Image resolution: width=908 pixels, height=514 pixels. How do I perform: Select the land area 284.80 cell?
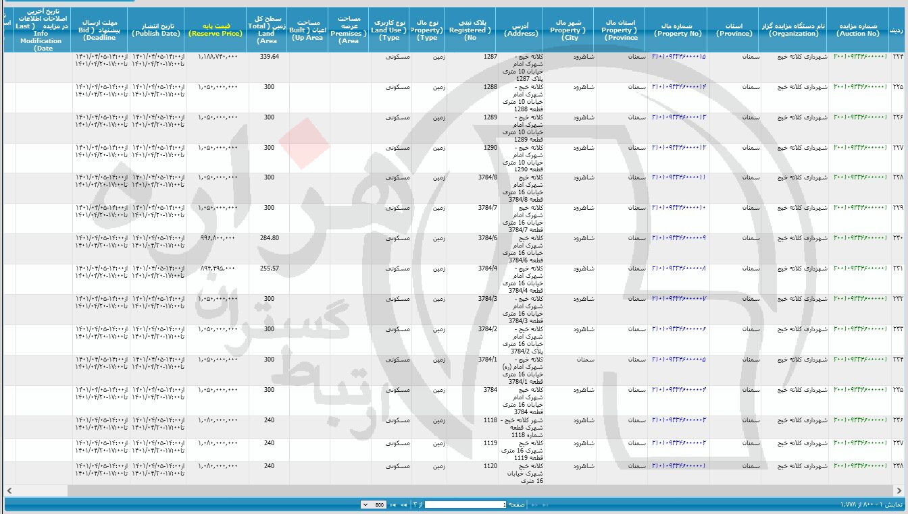coord(268,249)
